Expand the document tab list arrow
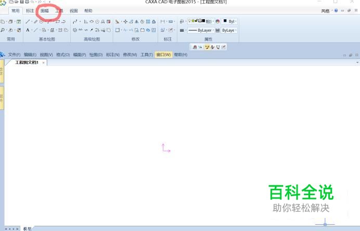The image size is (360, 231). click(357, 62)
